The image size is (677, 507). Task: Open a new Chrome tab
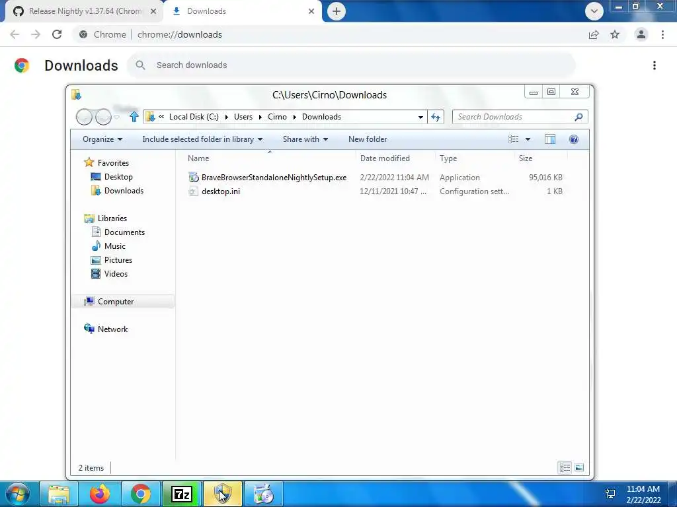point(337,11)
